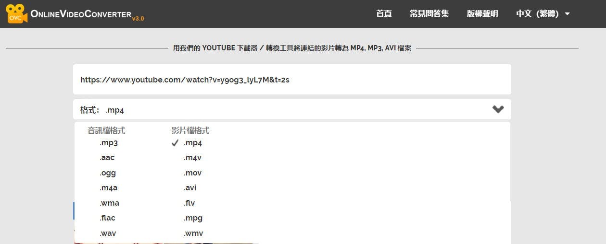606x244 pixels.
Task: Click the OnlineVideoConverter camera logo
Action: pyautogui.click(x=16, y=13)
